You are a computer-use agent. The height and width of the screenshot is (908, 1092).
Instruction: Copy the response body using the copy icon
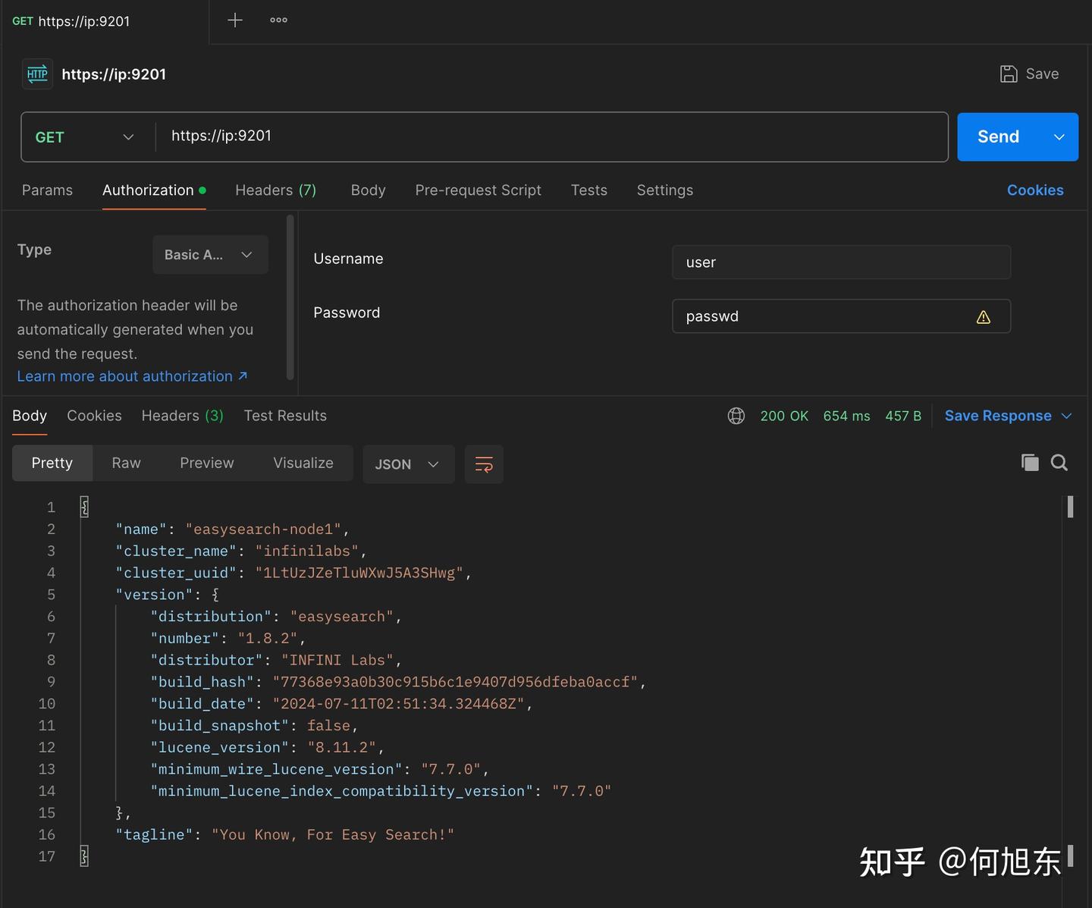[1030, 463]
